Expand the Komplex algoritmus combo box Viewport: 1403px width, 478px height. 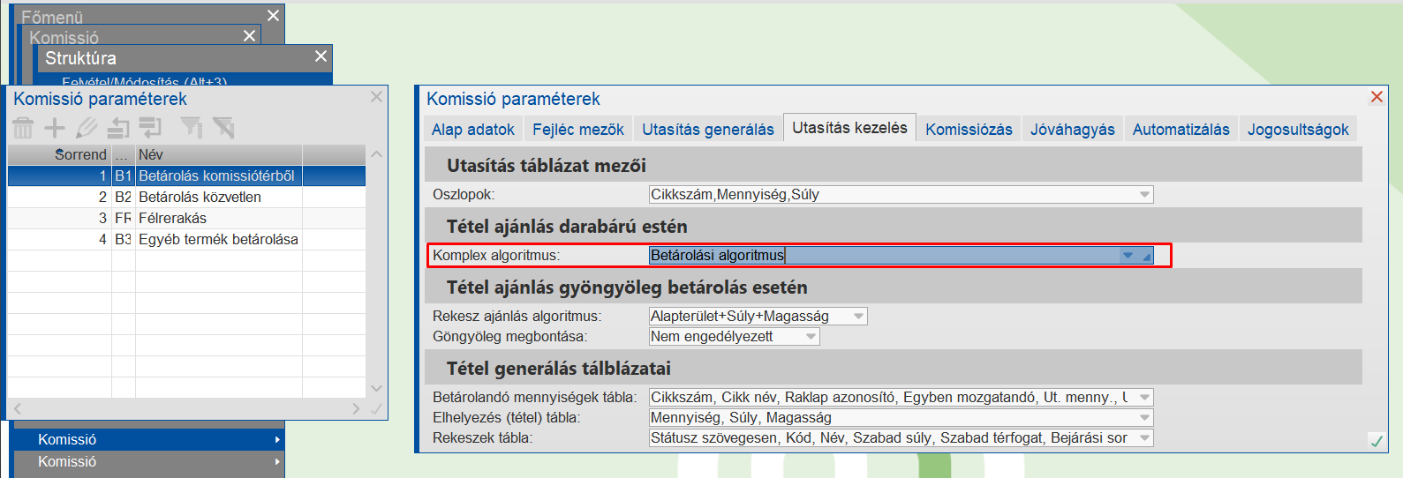pos(1128,256)
